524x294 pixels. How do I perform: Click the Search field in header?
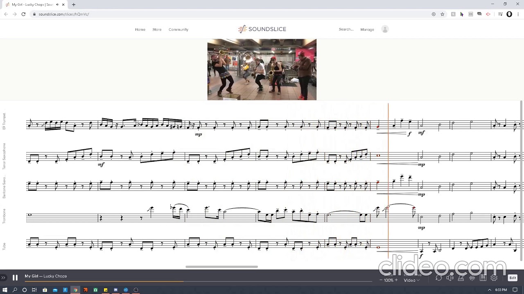click(x=346, y=29)
